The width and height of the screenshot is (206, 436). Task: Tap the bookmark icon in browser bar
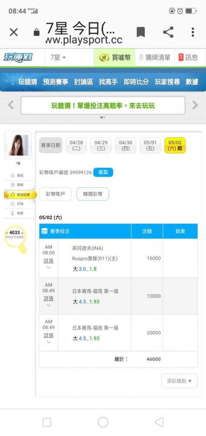pos(141,32)
